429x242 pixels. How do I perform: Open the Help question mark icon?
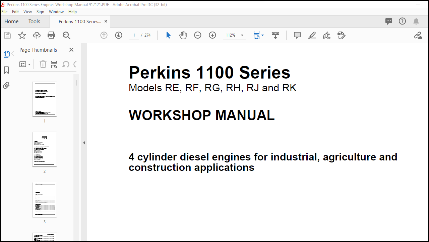pyautogui.click(x=402, y=21)
